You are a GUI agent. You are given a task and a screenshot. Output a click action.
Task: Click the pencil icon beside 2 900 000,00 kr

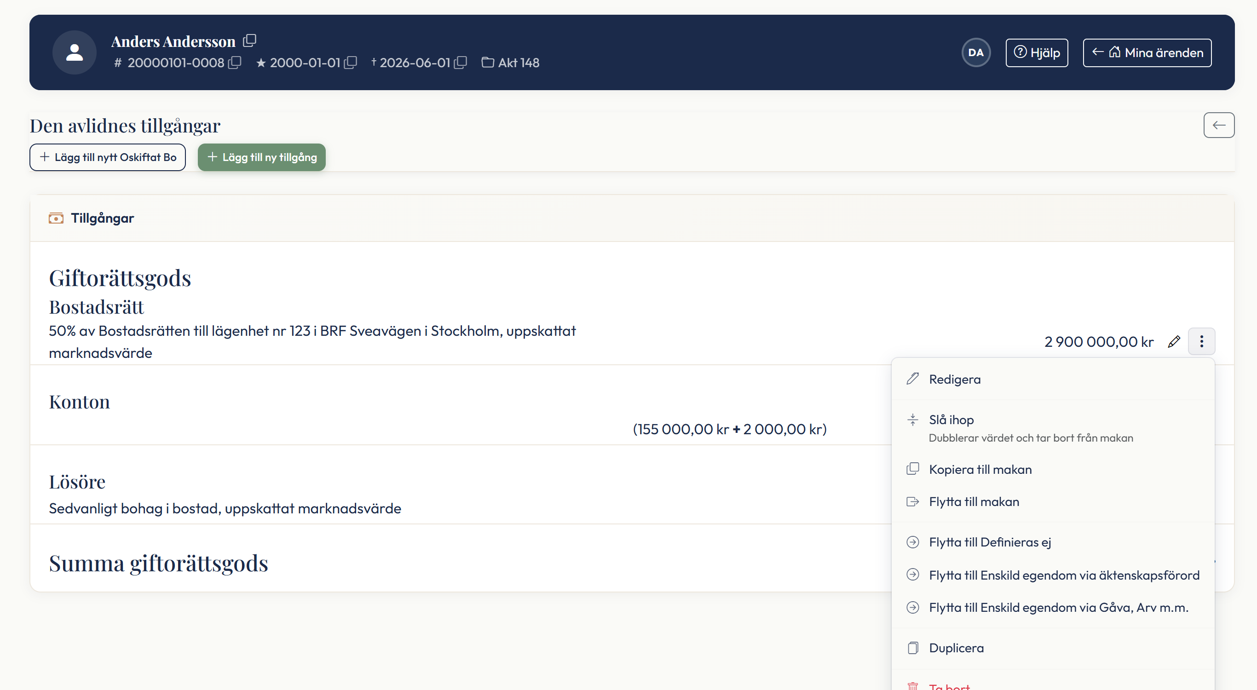click(1174, 342)
